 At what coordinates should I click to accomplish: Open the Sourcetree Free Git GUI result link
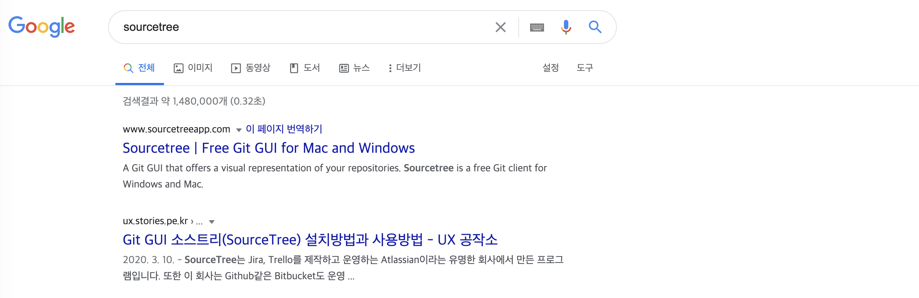click(269, 148)
